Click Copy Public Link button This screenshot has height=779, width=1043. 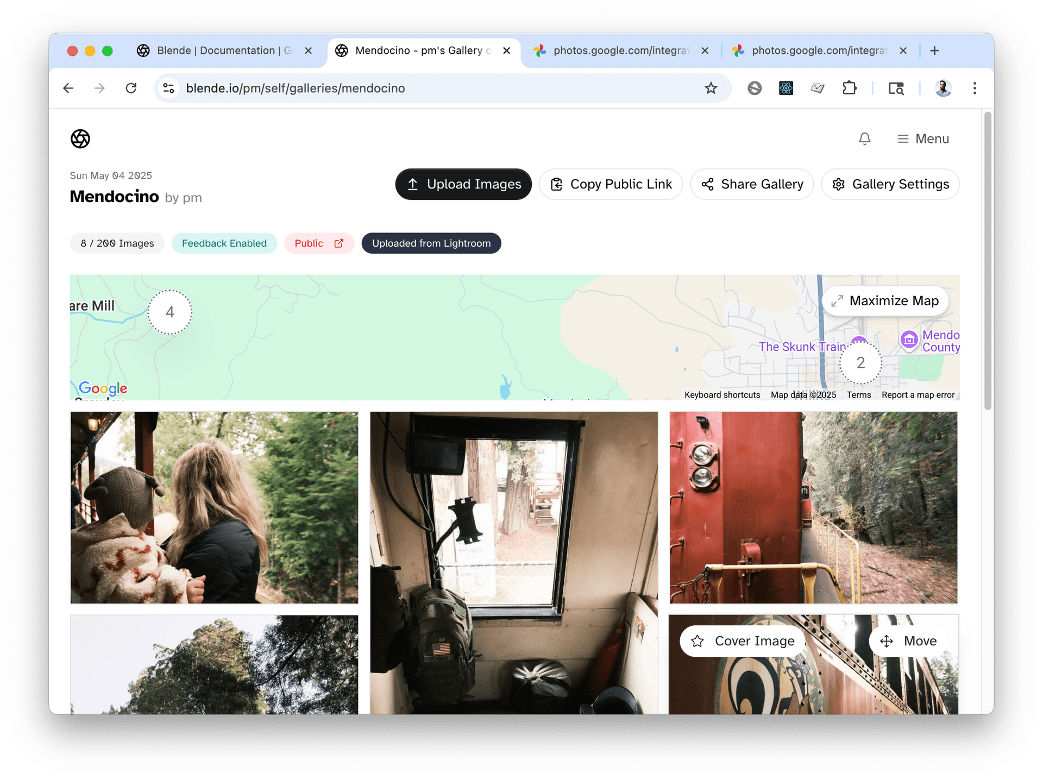[611, 184]
